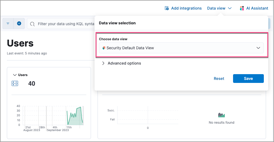Click the Succ. and Fail chart area

148,115
